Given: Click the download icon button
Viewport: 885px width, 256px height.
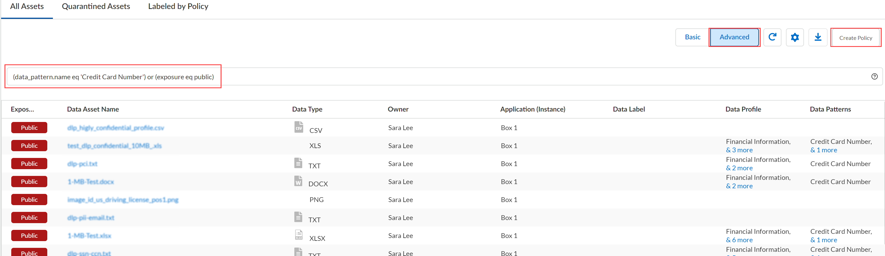Looking at the screenshot, I should pos(818,37).
